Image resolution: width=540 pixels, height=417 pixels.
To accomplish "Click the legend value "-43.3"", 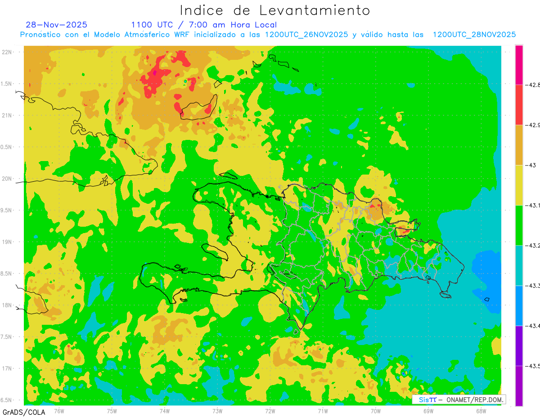I will point(532,286).
